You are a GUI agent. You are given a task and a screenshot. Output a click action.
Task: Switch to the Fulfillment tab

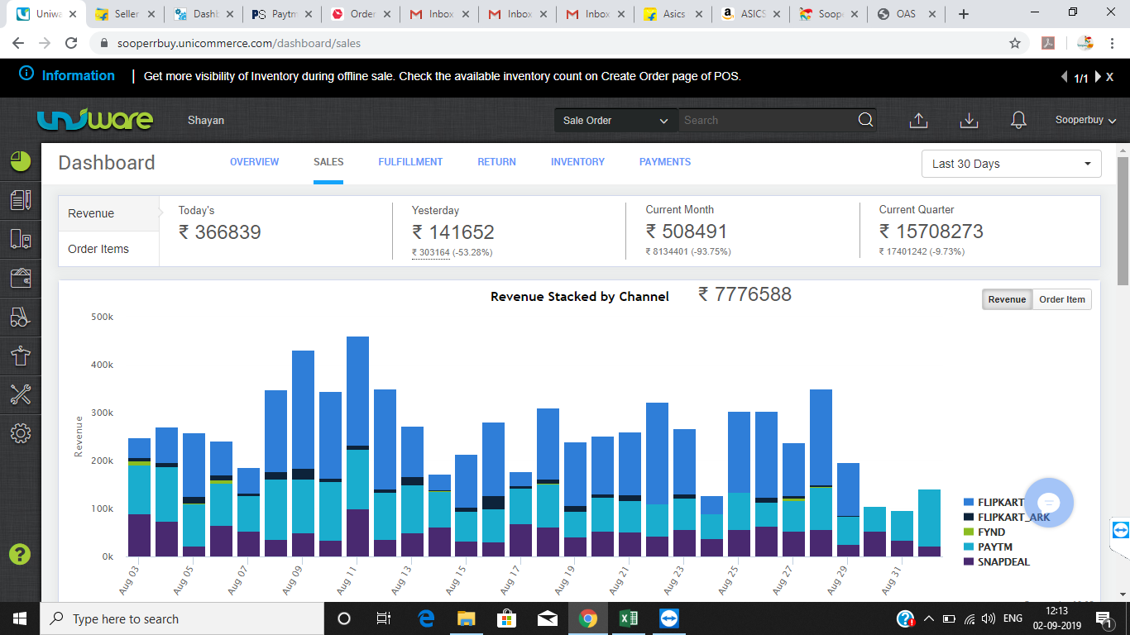[x=410, y=162]
